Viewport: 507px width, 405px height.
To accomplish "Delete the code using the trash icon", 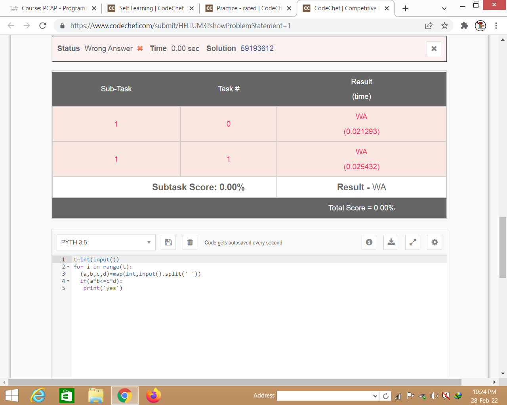I will point(190,242).
